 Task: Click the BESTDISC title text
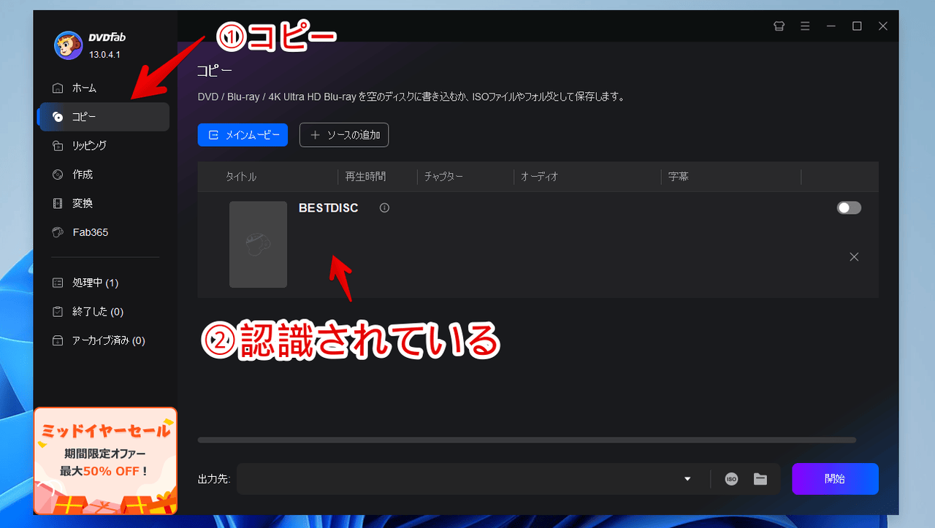tap(329, 208)
